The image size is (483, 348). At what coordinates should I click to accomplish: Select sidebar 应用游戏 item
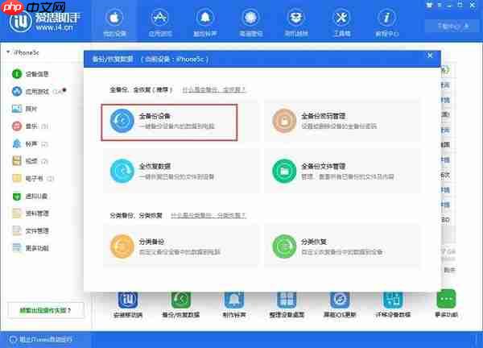[x=39, y=91]
